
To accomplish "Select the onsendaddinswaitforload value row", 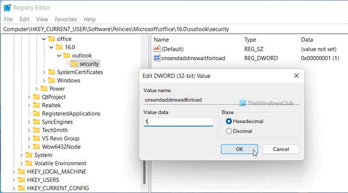I will 193,58.
